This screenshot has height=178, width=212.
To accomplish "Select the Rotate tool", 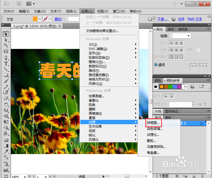I will (x=6, y=105).
